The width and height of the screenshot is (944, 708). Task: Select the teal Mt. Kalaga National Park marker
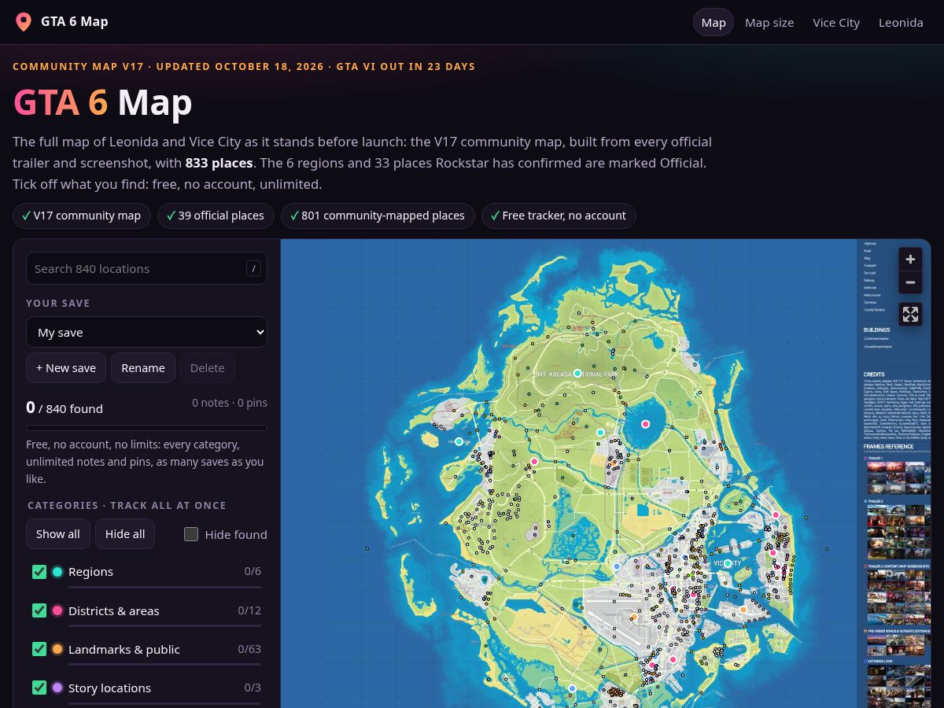click(x=577, y=373)
